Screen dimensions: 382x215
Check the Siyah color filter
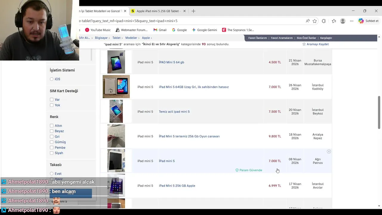tap(52, 153)
